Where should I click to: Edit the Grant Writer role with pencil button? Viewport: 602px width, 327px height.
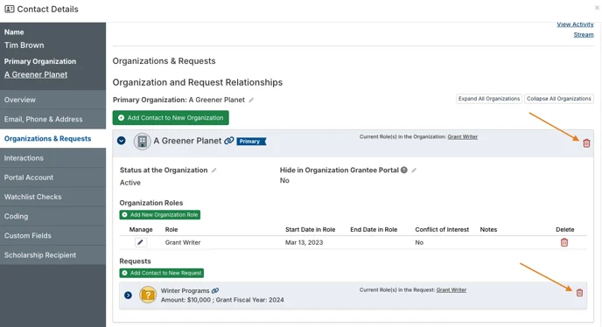pos(141,242)
